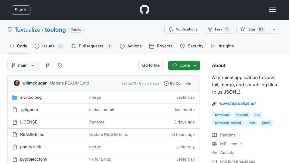
Task: Click the .gitignore file icon
Action: (x=15, y=110)
